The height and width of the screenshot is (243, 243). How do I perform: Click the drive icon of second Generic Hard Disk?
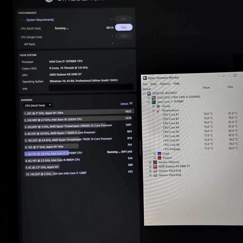[x=155, y=175]
